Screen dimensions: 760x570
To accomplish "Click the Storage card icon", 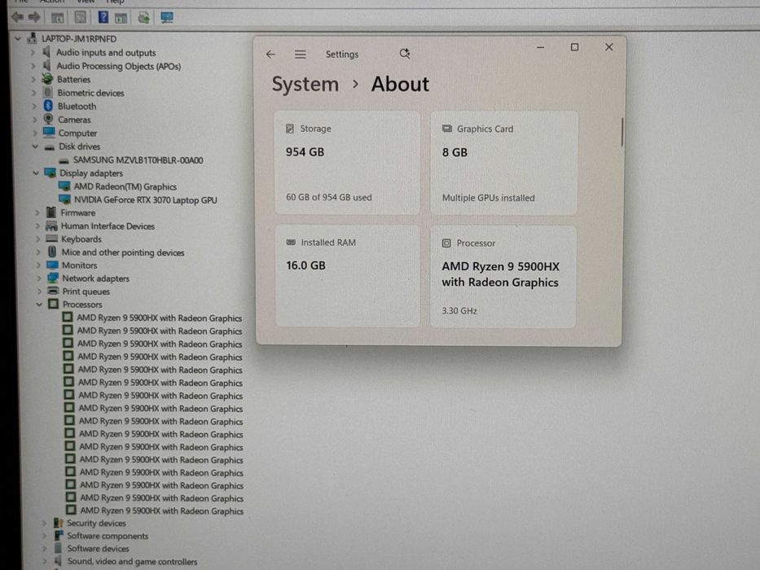I will click(290, 129).
